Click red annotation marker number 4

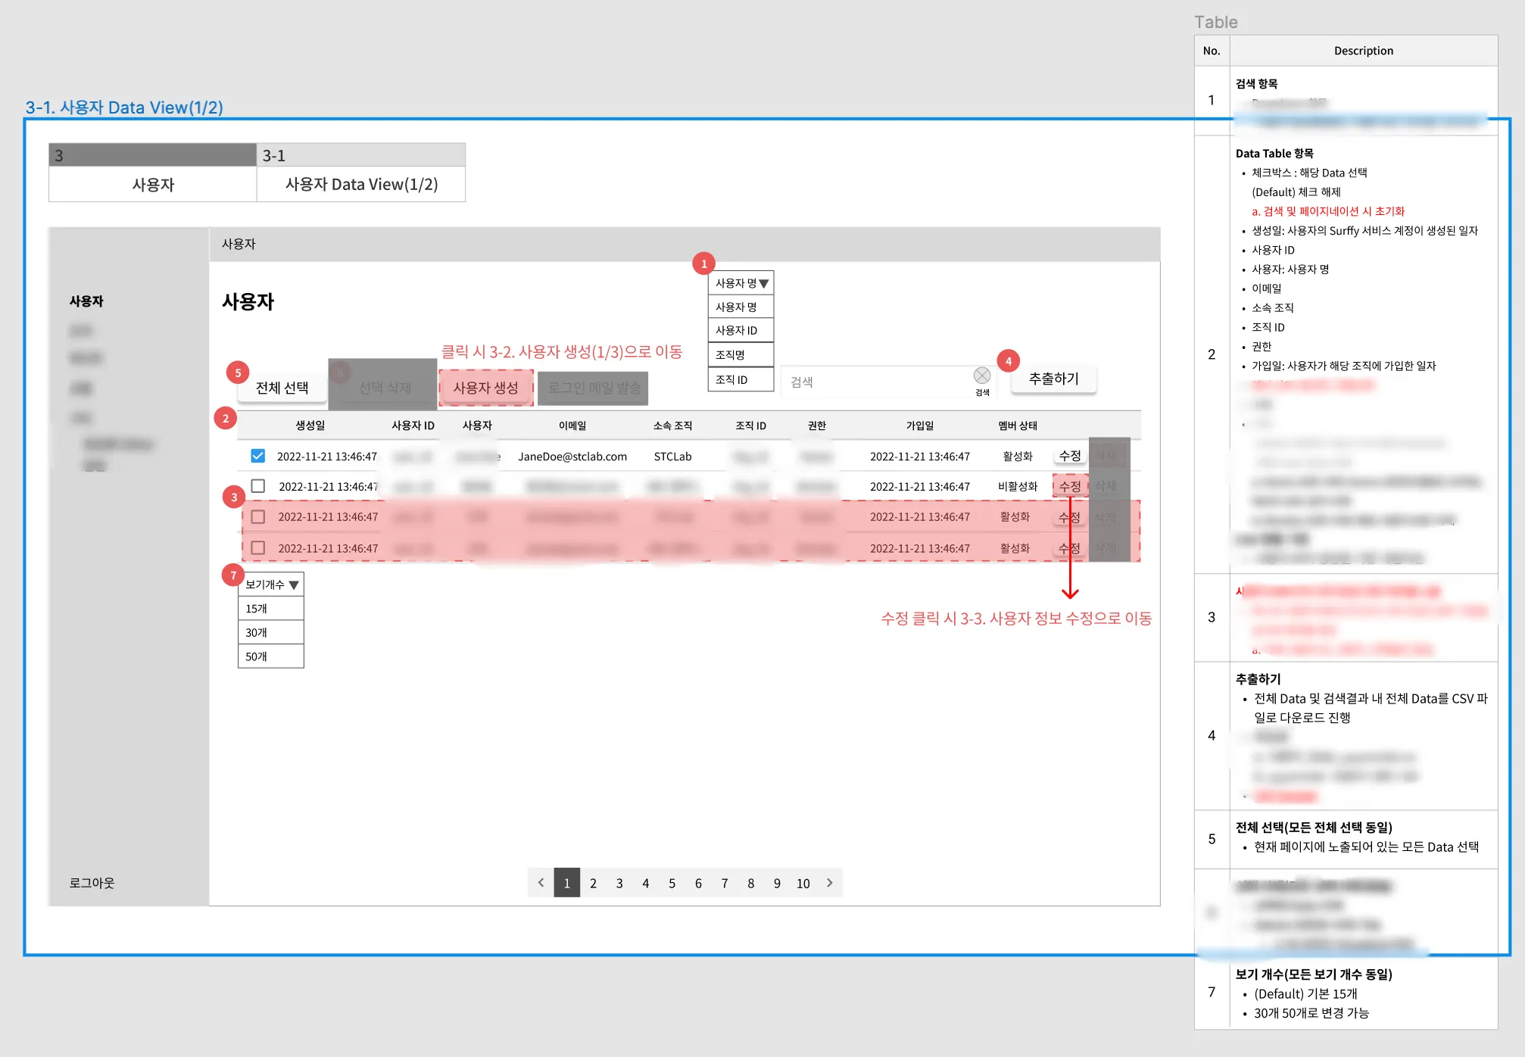tap(1008, 361)
